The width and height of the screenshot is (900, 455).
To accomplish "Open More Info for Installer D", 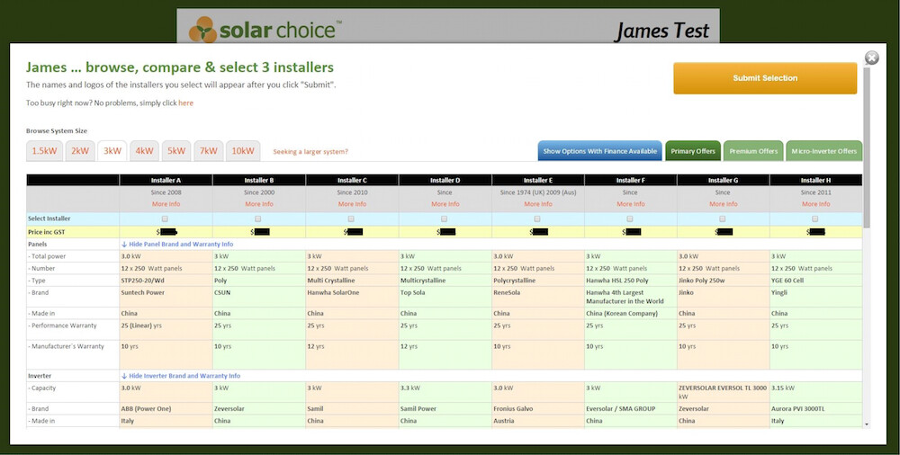I will (x=445, y=204).
